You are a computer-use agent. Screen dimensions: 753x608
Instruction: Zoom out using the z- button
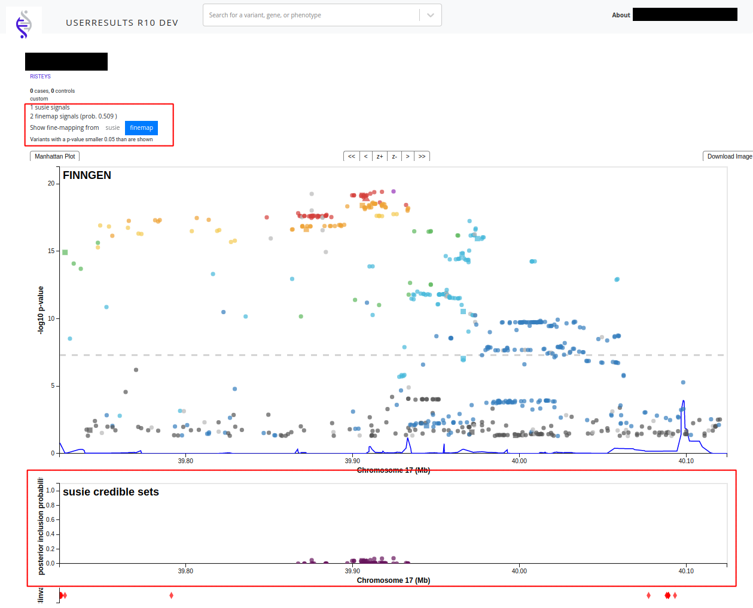tap(394, 156)
